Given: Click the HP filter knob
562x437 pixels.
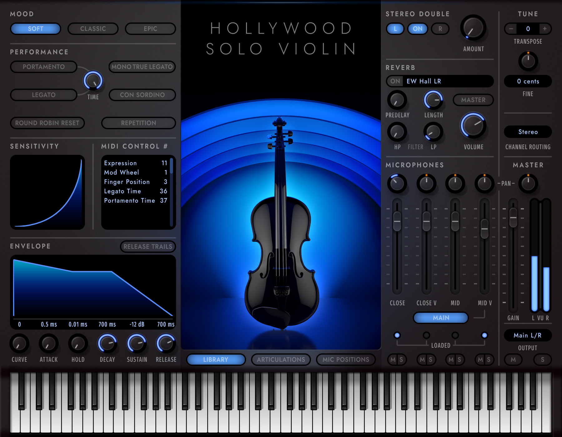Looking at the screenshot, I should pos(397,132).
